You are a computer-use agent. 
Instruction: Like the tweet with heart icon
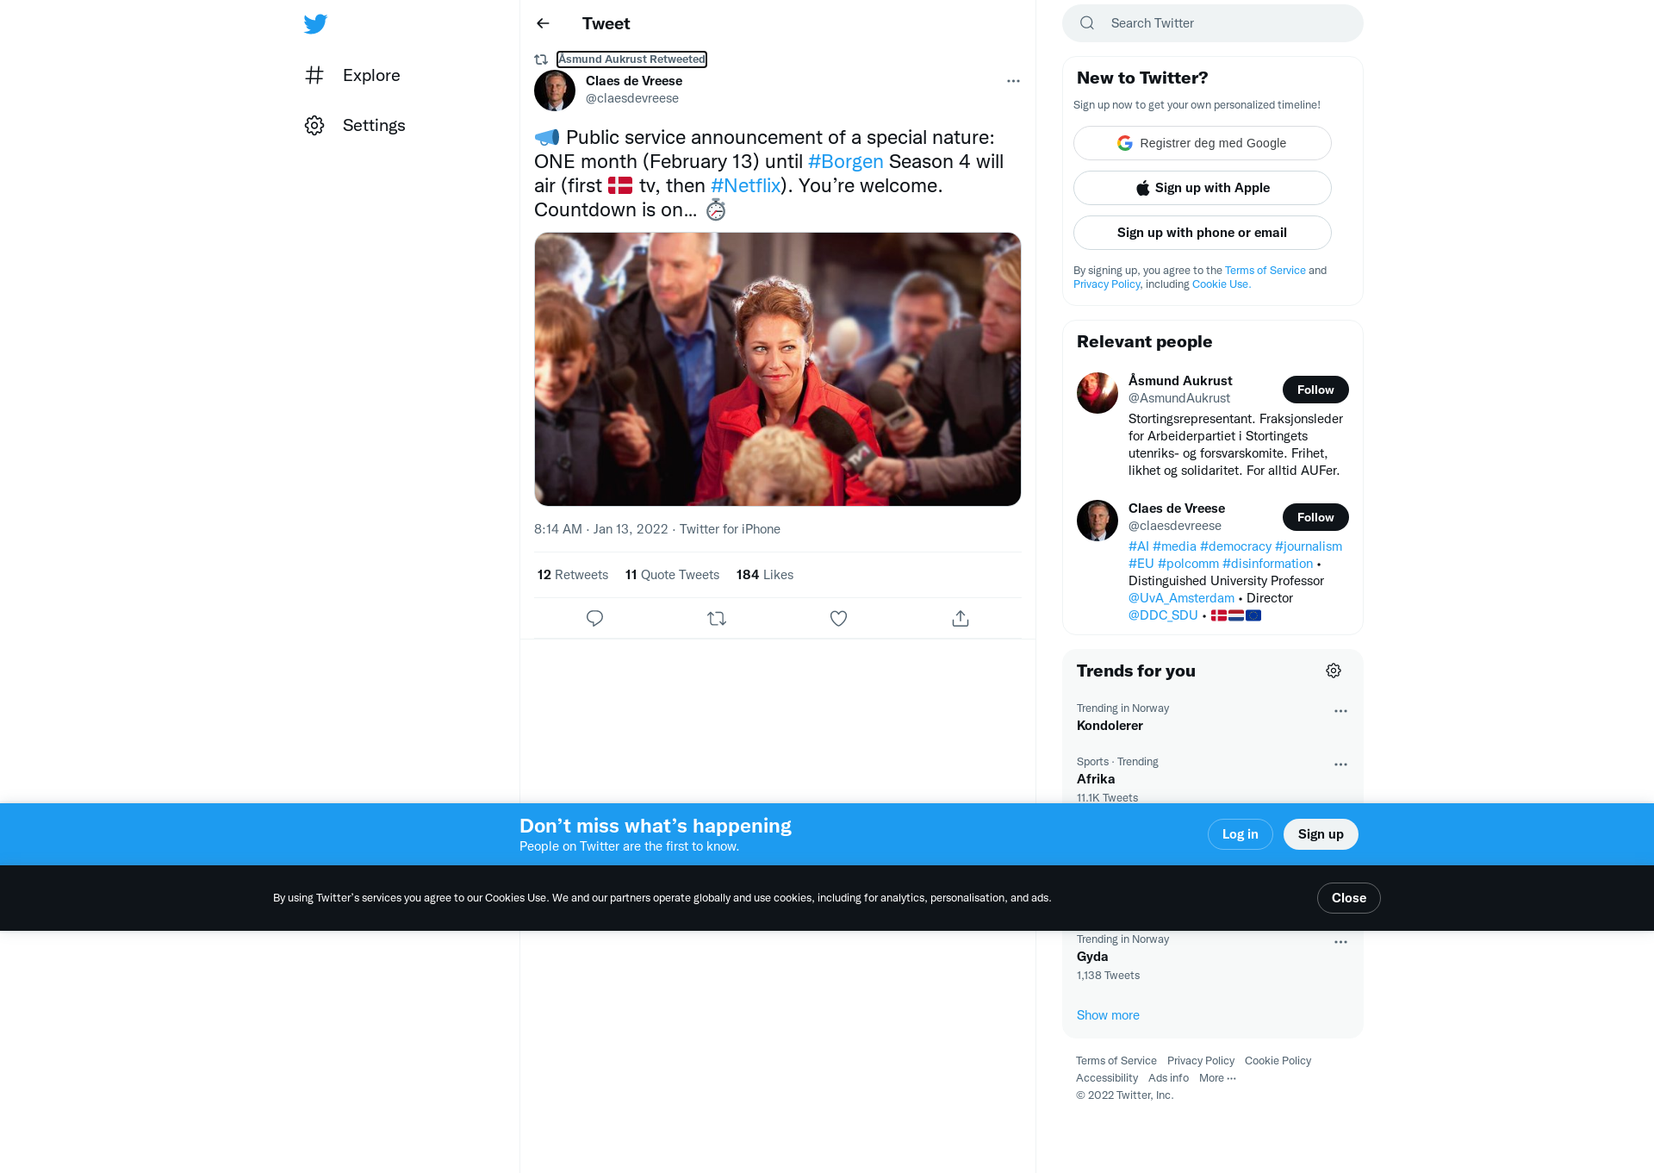coord(838,618)
